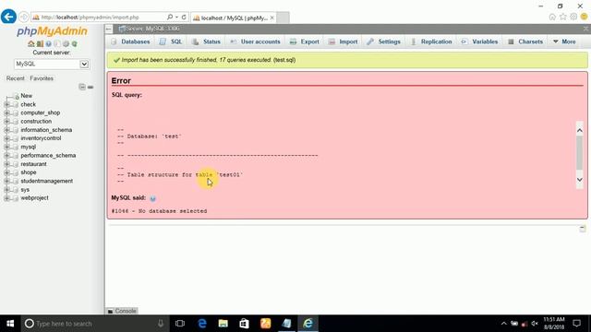
Task: Open the Charsets tab
Action: (525, 41)
